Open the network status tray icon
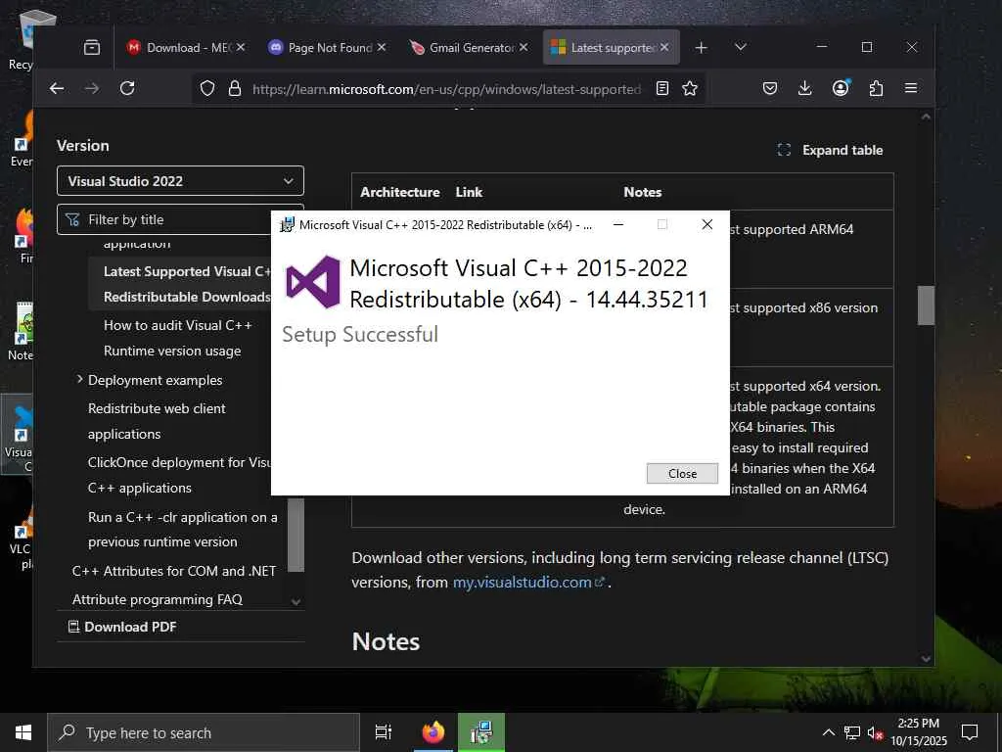This screenshot has height=752, width=1002. [x=852, y=732]
